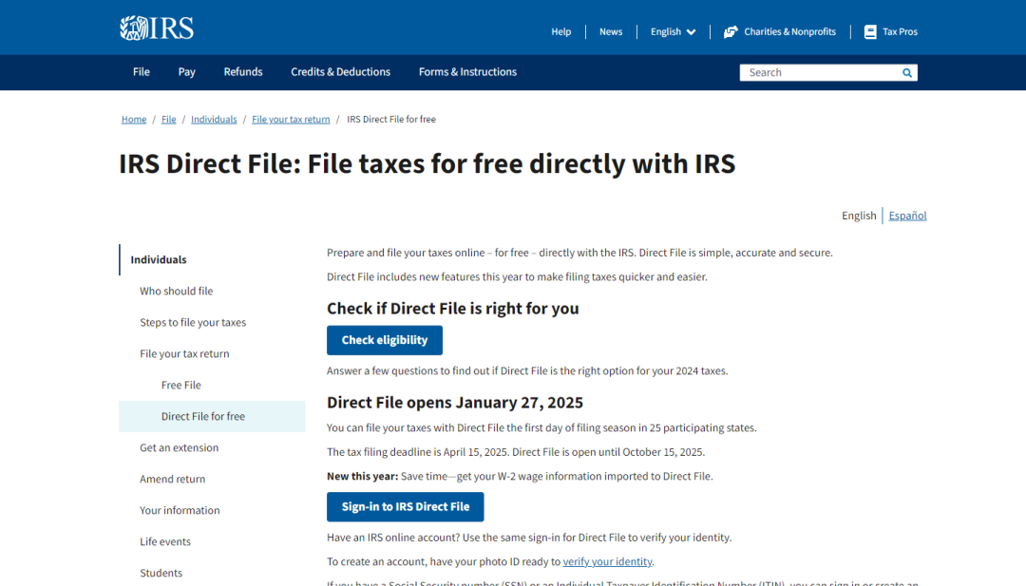Click the Check eligibility button

(x=385, y=340)
